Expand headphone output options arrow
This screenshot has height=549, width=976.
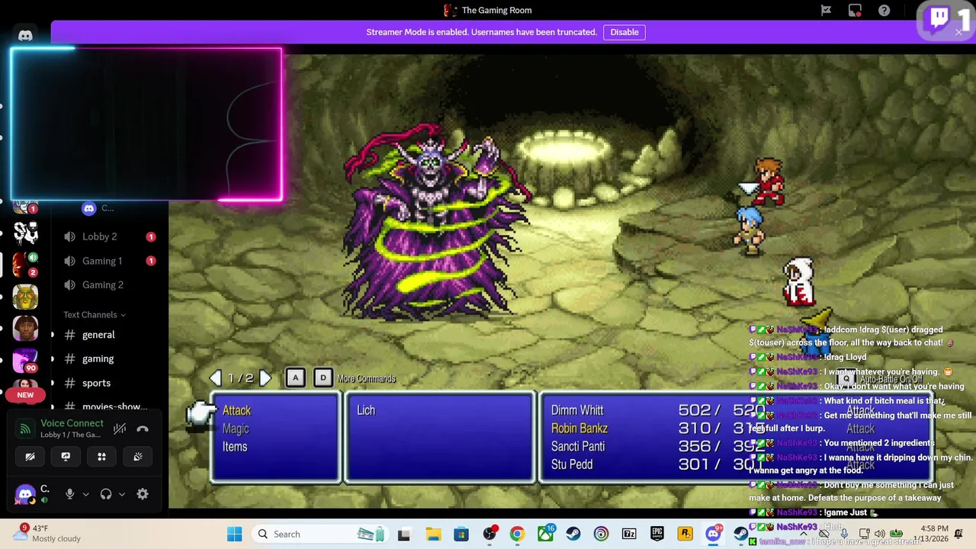[x=122, y=494]
